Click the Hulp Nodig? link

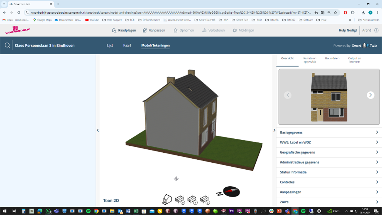(348, 30)
